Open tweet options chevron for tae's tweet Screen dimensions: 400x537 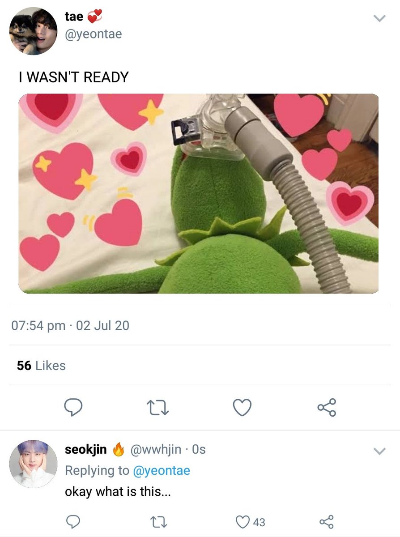(x=379, y=18)
